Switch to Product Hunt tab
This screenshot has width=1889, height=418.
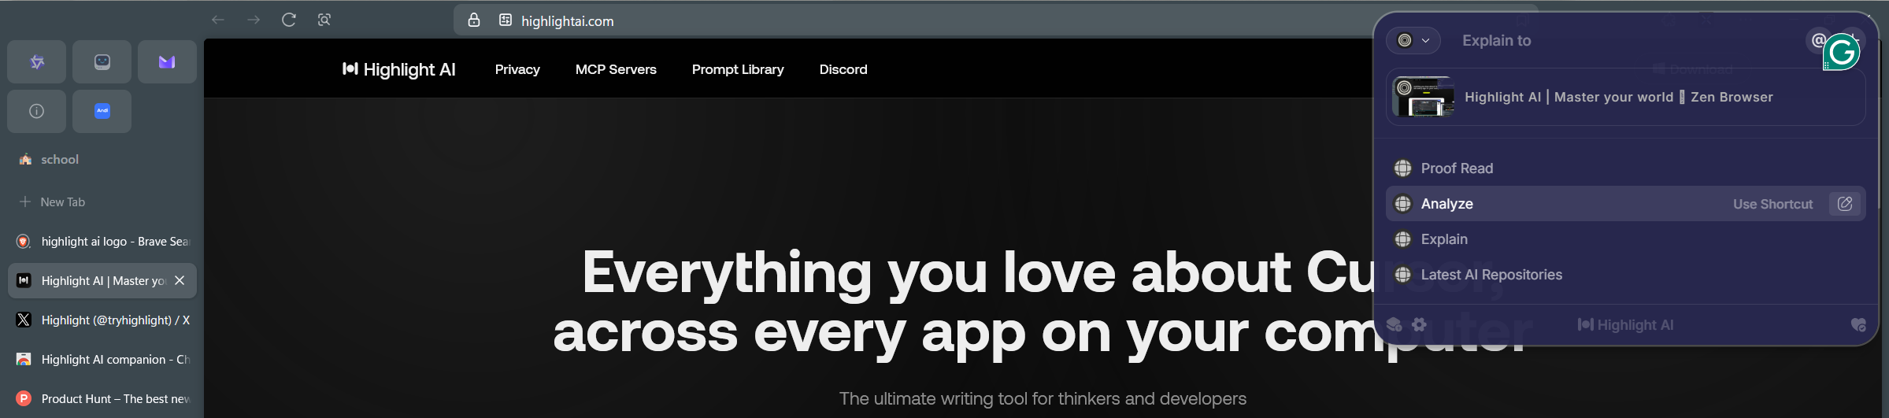click(102, 399)
